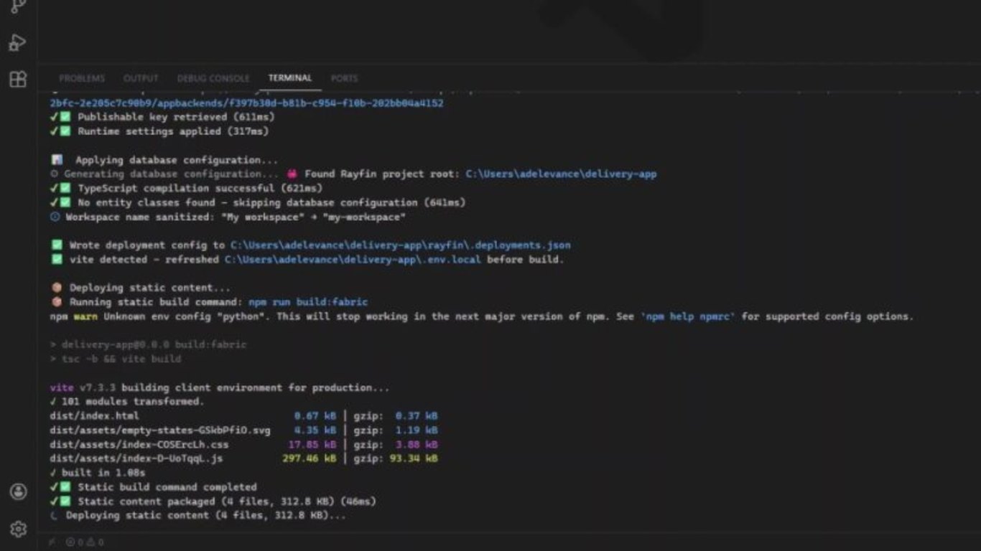This screenshot has height=551, width=981.
Task: Open the Manage gear menu
Action: [19, 529]
